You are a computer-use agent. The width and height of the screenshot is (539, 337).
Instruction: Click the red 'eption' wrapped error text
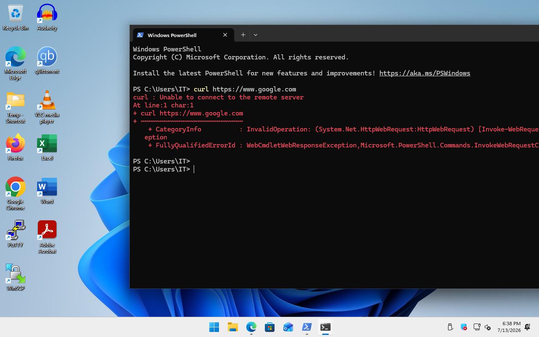(x=156, y=137)
